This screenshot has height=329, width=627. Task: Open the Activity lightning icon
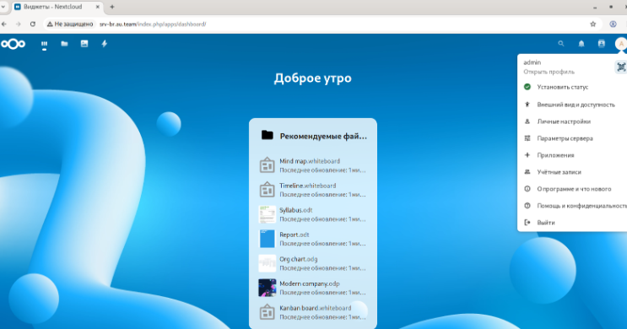pos(105,44)
